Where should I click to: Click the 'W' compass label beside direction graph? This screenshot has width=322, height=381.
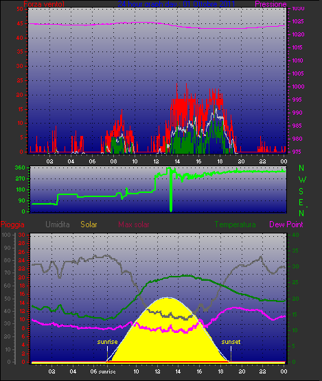302,180
